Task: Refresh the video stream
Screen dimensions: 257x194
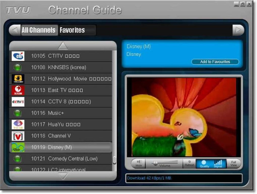Action: (189, 164)
